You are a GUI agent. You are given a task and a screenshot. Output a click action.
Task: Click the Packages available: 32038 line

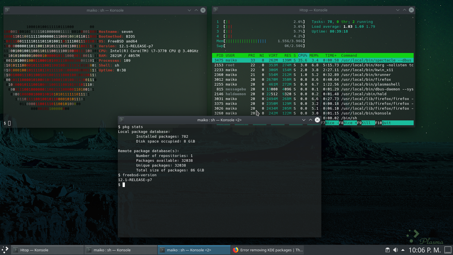[164, 161]
